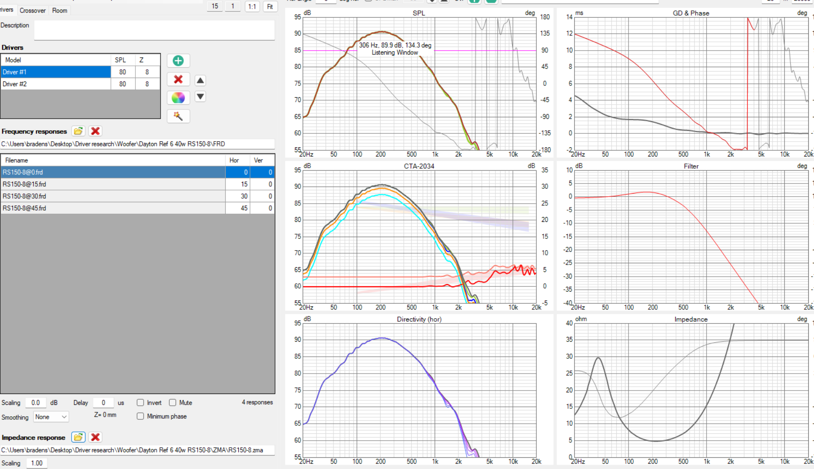Set chart scale to 1:1

[252, 6]
